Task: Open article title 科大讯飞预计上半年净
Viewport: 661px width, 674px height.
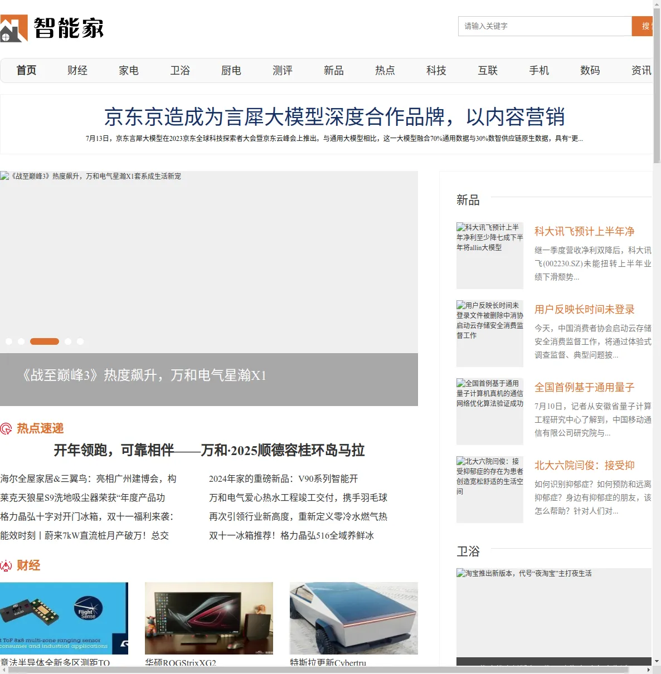Action: pyautogui.click(x=585, y=232)
